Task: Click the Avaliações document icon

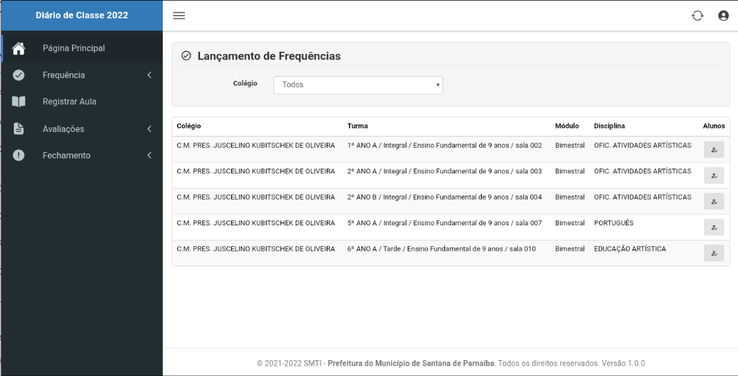Action: [x=19, y=129]
